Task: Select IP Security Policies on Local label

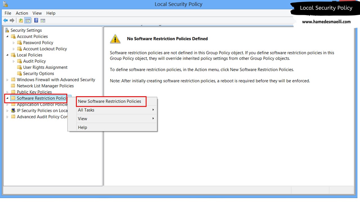Action: tap(42, 111)
